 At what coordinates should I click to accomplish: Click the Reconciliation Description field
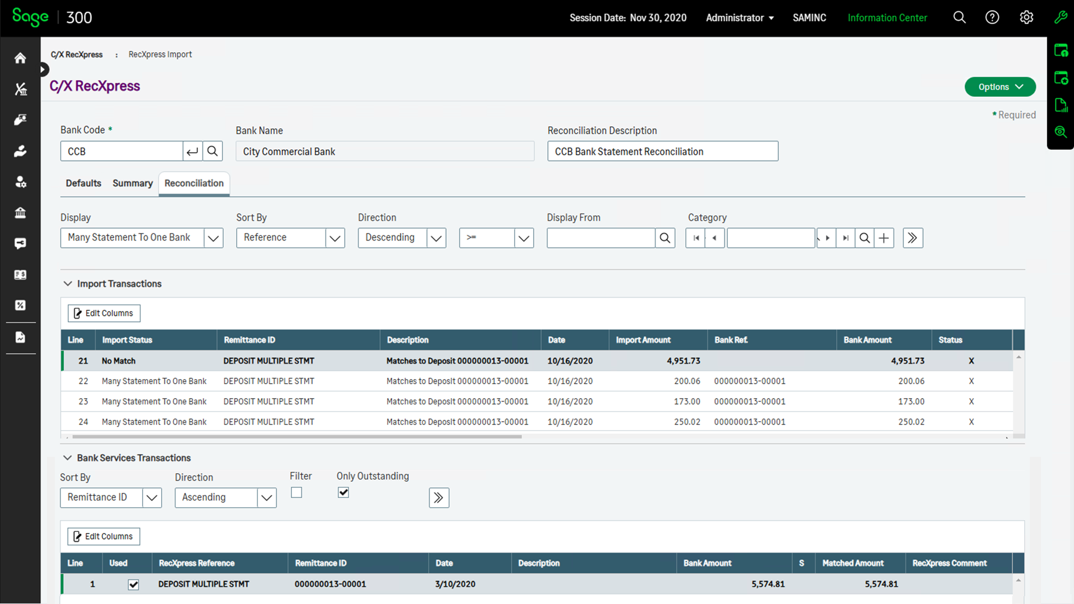click(x=662, y=151)
